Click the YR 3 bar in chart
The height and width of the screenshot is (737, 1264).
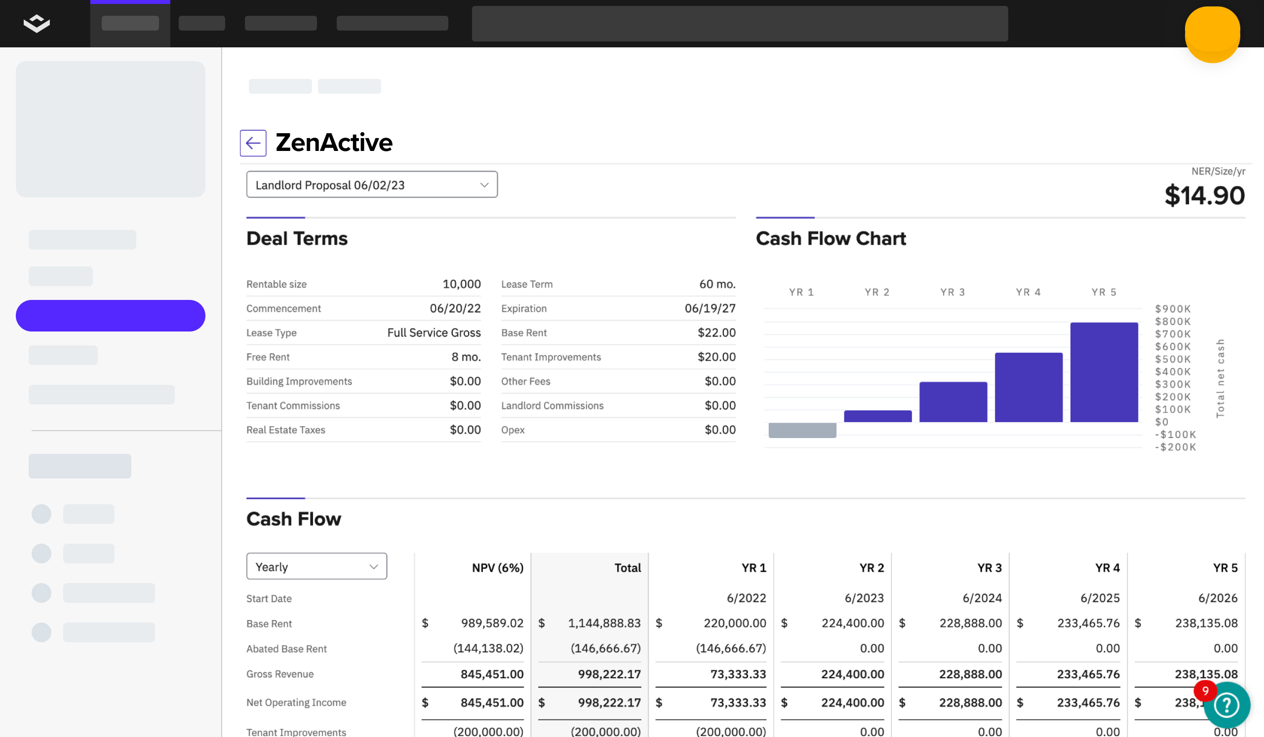[953, 402]
